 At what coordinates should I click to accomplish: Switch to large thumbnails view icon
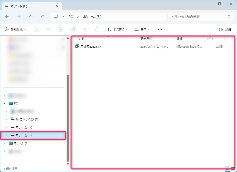233,169
